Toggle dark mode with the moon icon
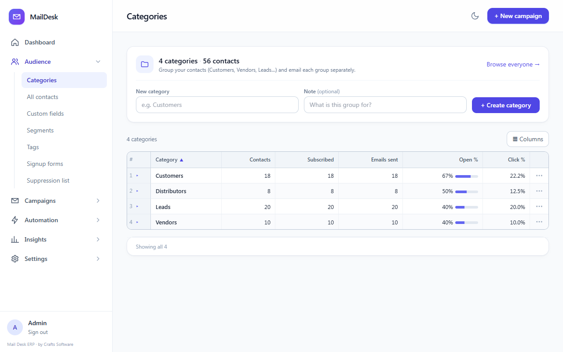563x352 pixels. 475,16
